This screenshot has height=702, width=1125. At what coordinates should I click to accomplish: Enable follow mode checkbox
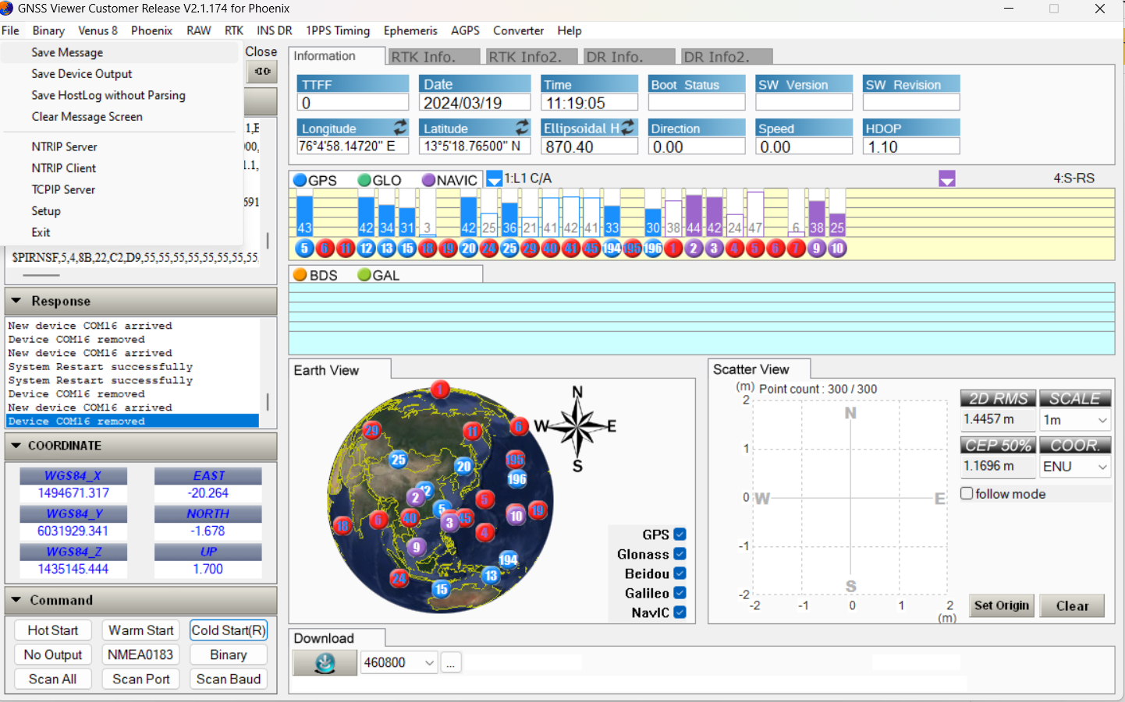point(967,493)
